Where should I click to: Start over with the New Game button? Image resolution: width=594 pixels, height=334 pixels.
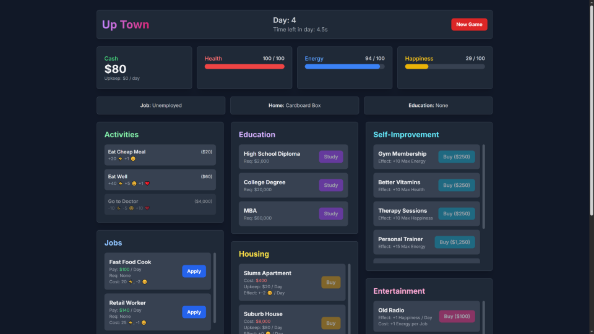point(469,25)
